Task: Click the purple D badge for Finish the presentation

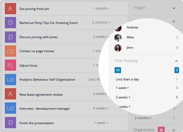Action: [10, 123]
